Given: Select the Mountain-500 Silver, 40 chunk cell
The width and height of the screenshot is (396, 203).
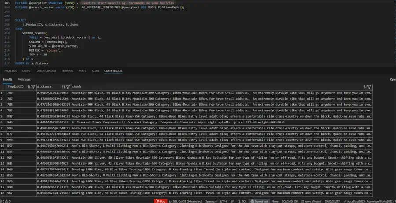Looking at the screenshot, I should pos(222,158).
